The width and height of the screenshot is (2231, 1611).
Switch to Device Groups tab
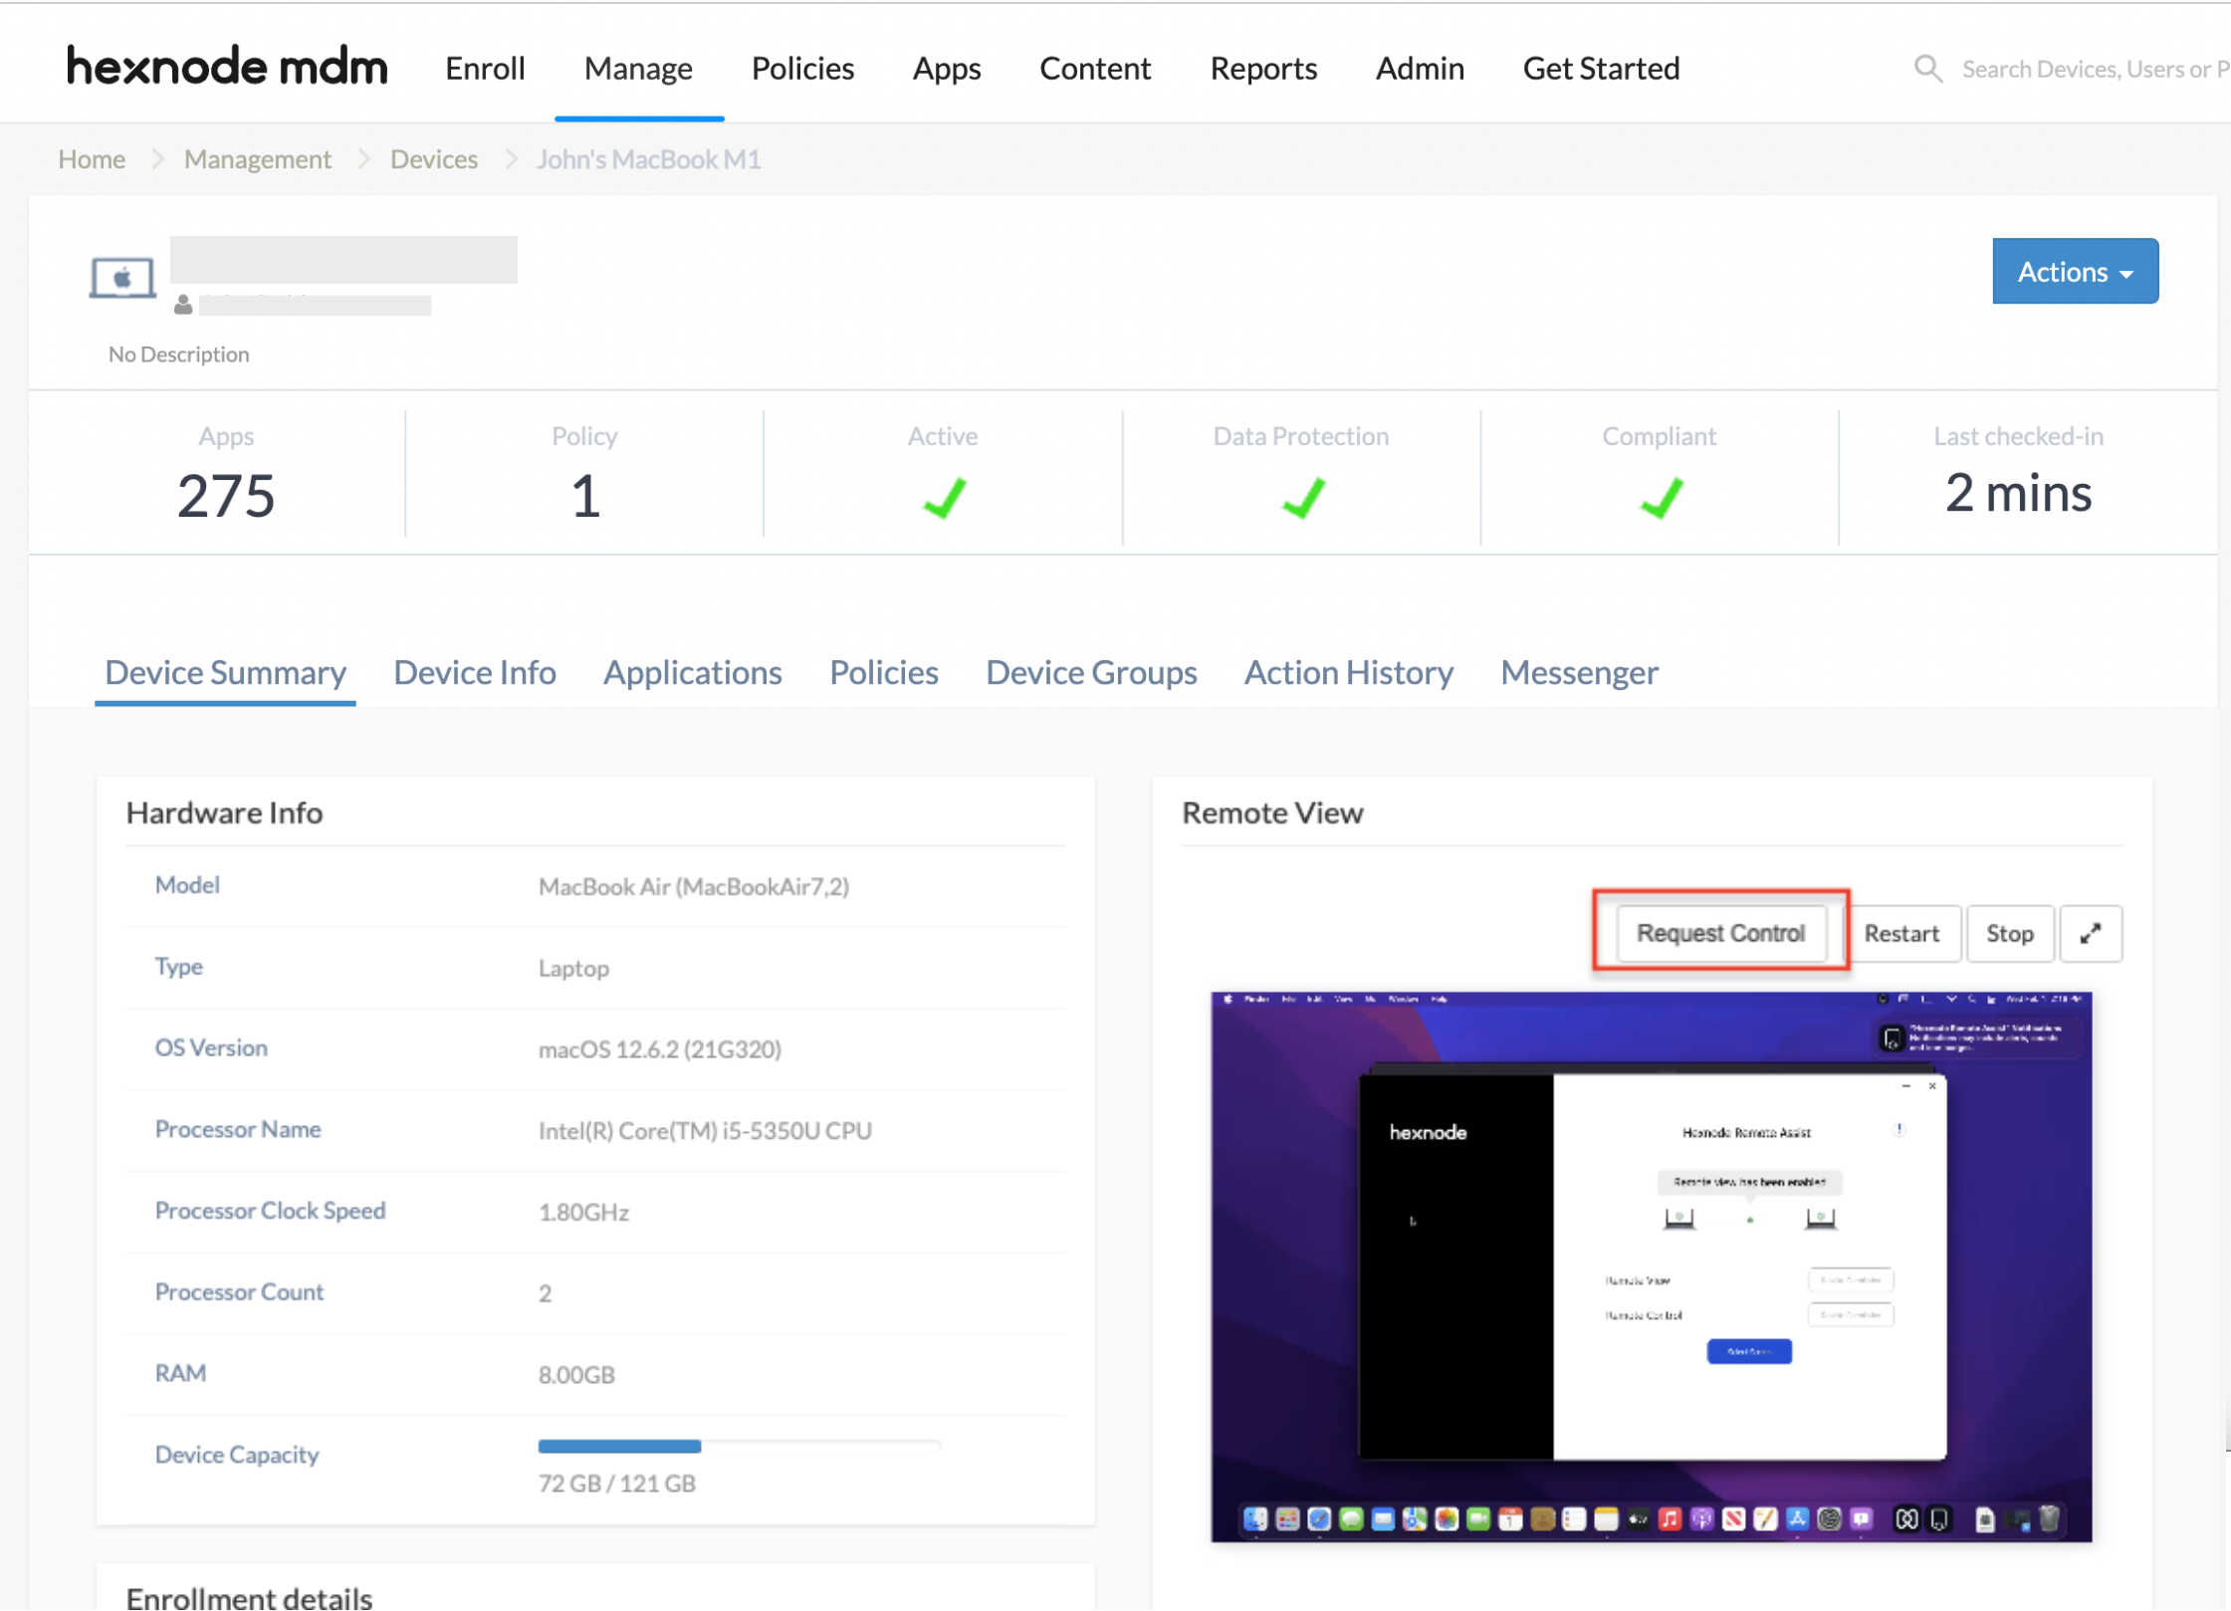click(1091, 673)
